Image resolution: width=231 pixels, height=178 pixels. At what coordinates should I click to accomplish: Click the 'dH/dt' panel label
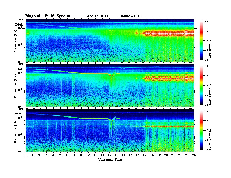[x=19, y=24]
